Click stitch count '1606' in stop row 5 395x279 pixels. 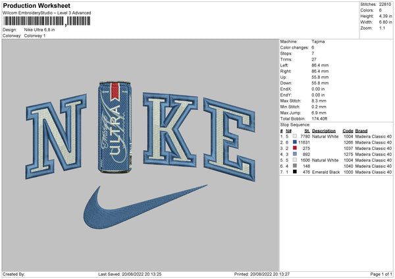pos(305,160)
